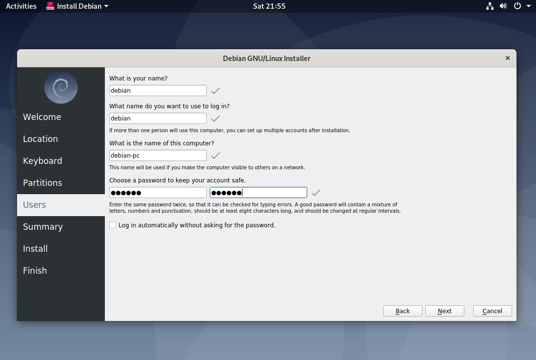
Task: Click the network visibility hint text
Action: click(207, 167)
